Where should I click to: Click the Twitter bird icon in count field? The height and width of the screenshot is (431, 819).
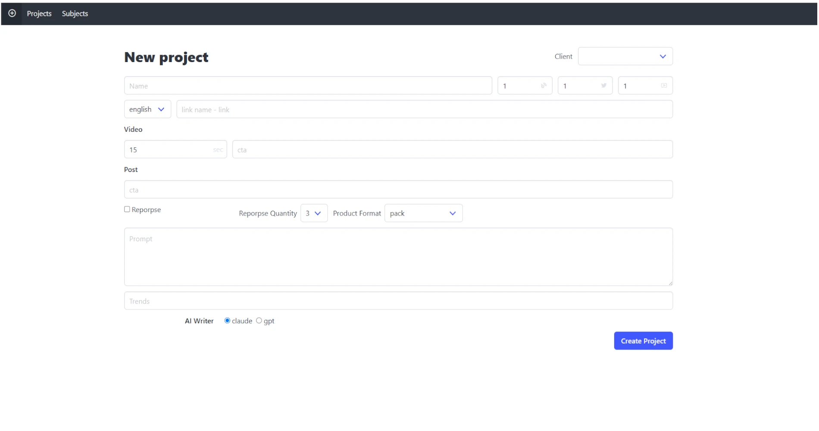coord(604,85)
